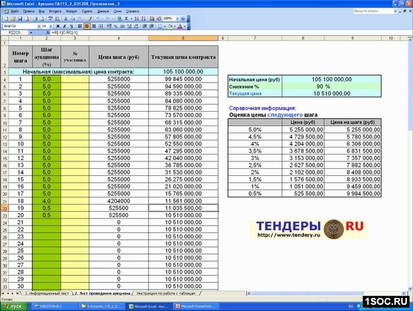Switch to Microsoft PowerPoint in taskbar
This screenshot has height=311, width=413.
195,306
